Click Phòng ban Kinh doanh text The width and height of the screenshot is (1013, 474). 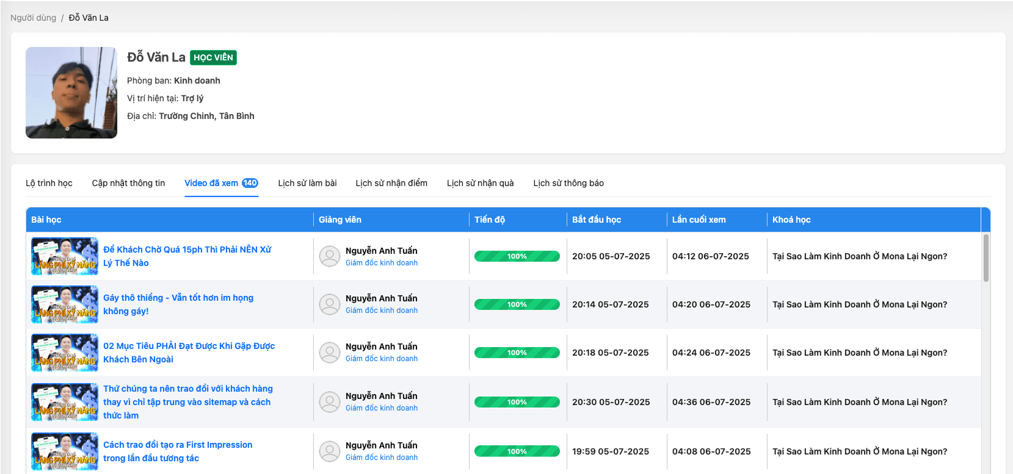click(173, 81)
